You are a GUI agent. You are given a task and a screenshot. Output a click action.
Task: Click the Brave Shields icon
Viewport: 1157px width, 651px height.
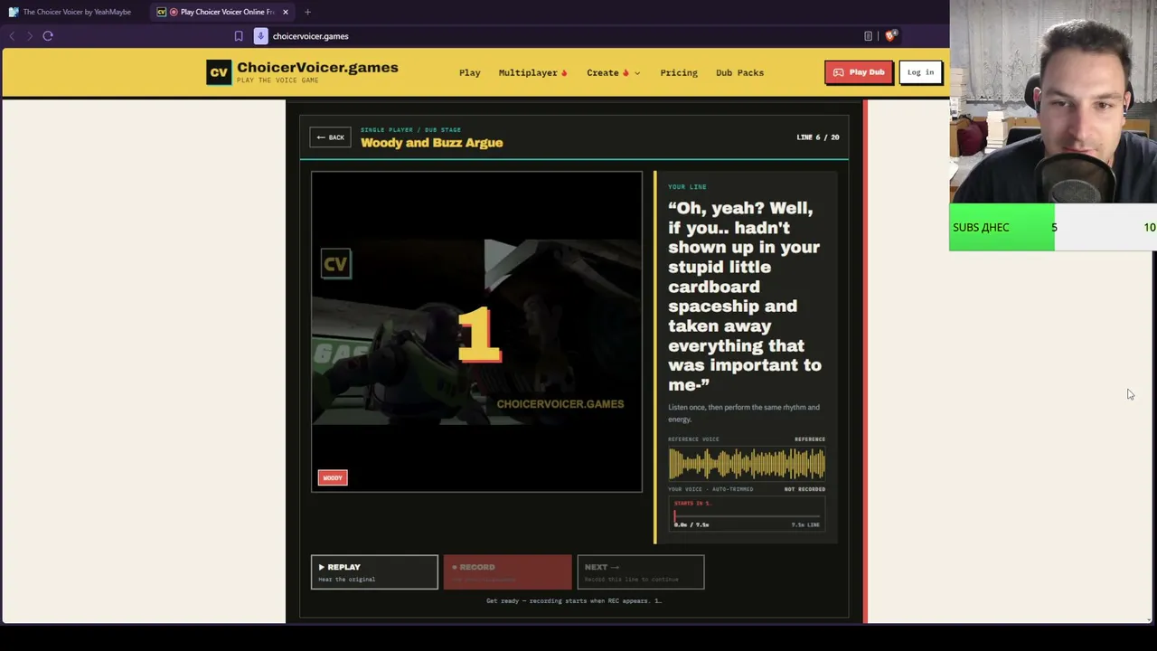coord(890,36)
